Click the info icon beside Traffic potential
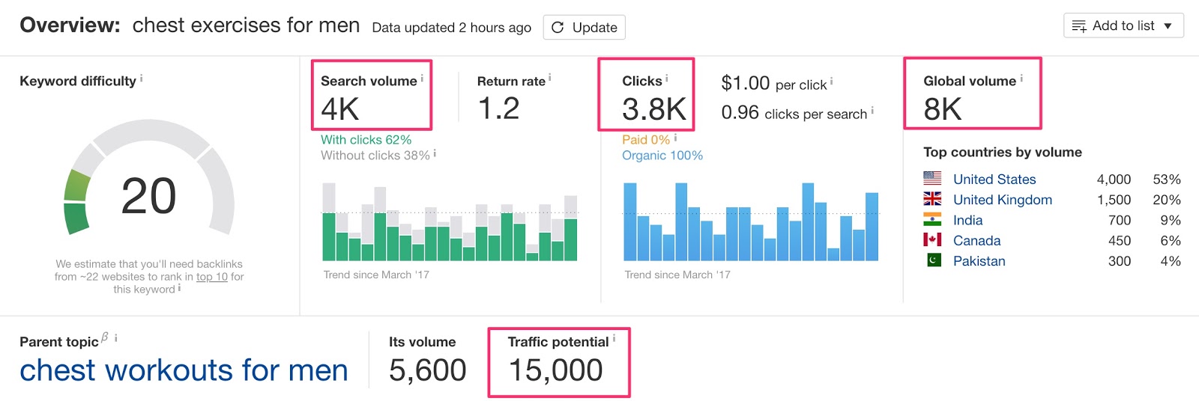This screenshot has width=1199, height=401. [614, 338]
